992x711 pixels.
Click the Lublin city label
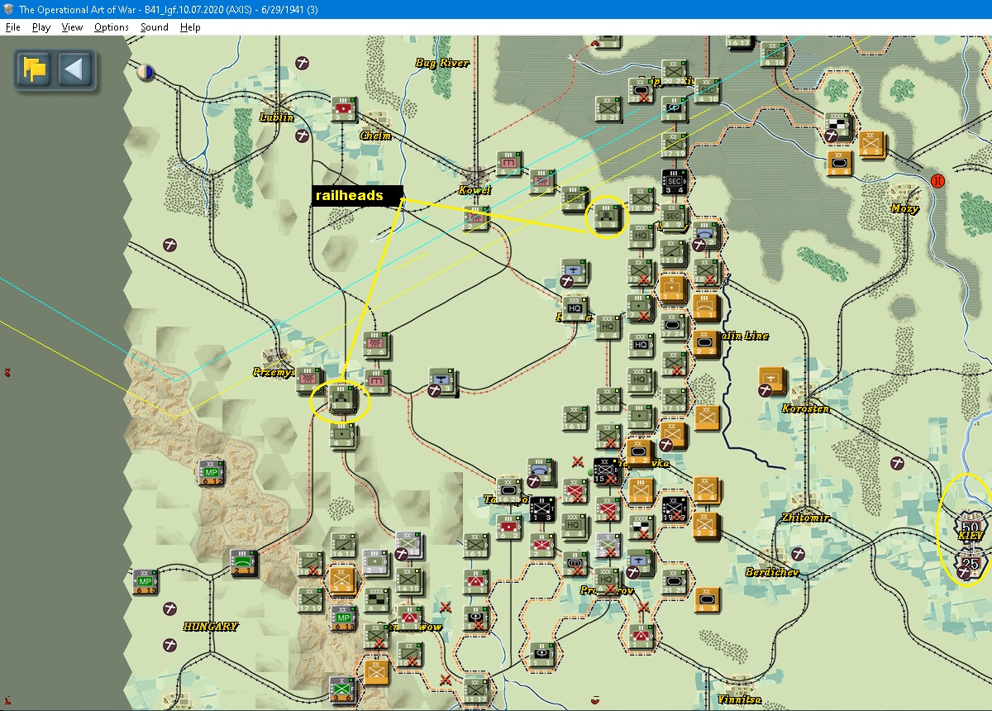click(x=277, y=117)
